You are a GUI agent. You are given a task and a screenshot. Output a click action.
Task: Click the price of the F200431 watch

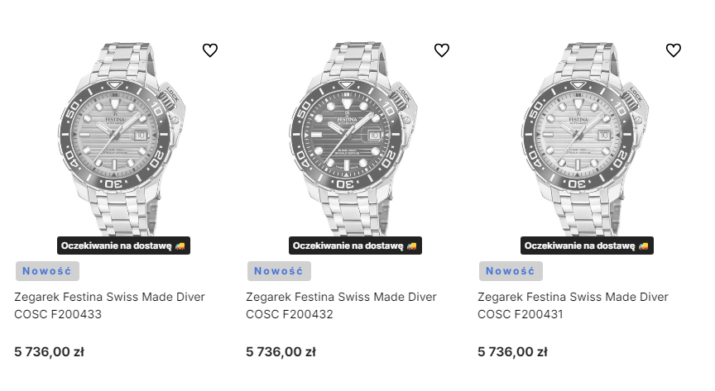pyautogui.click(x=513, y=351)
